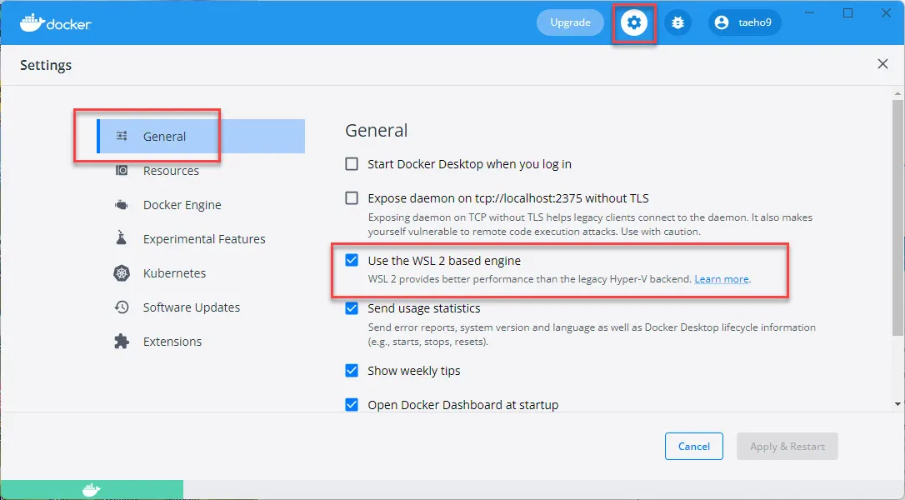This screenshot has height=500, width=905.
Task: Open Kubernetes settings via its helm icon
Action: pos(121,272)
